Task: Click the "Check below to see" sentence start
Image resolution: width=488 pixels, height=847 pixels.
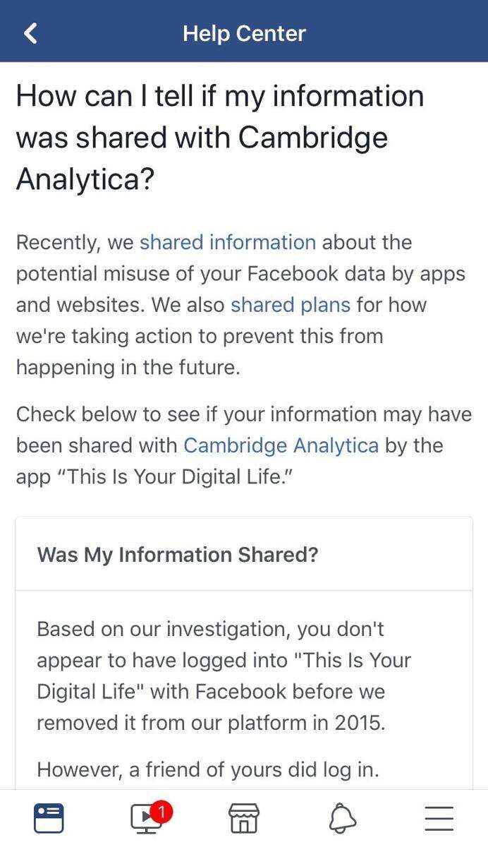Action: tap(107, 414)
